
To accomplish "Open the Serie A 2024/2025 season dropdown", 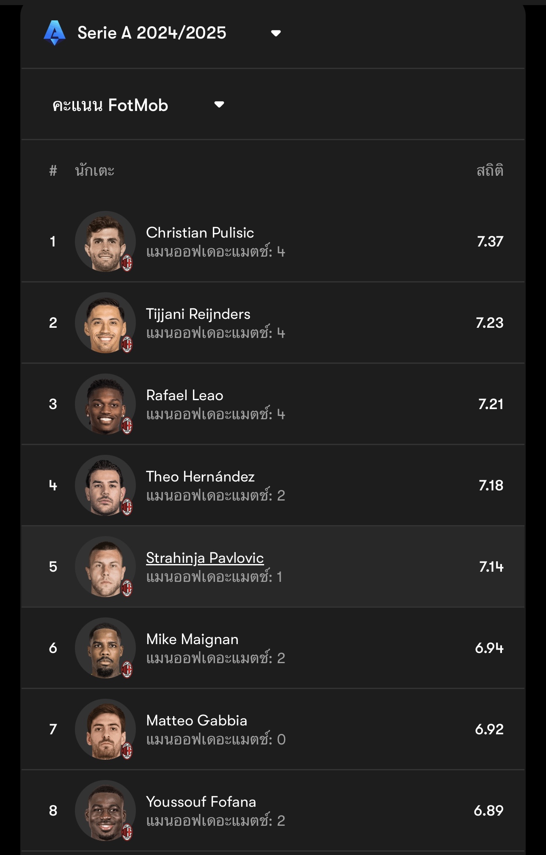I will pos(276,33).
